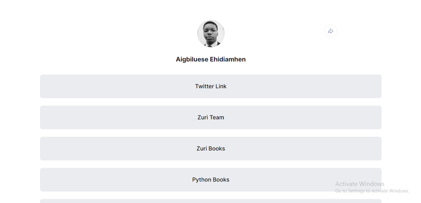The height and width of the screenshot is (203, 421).
Task: Click the share arrow icon
Action: tap(331, 31)
